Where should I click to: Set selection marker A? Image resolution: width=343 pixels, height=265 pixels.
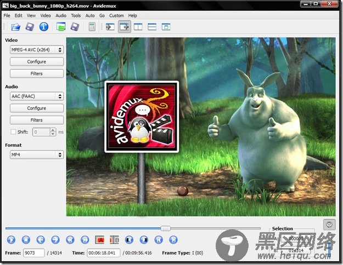[99, 240]
